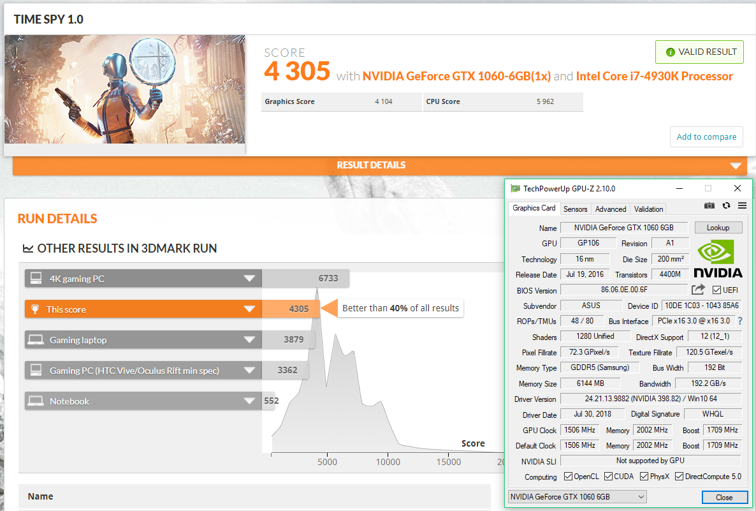This screenshot has width=756, height=511.
Task: Switch to the Validation tab
Action: 648,209
